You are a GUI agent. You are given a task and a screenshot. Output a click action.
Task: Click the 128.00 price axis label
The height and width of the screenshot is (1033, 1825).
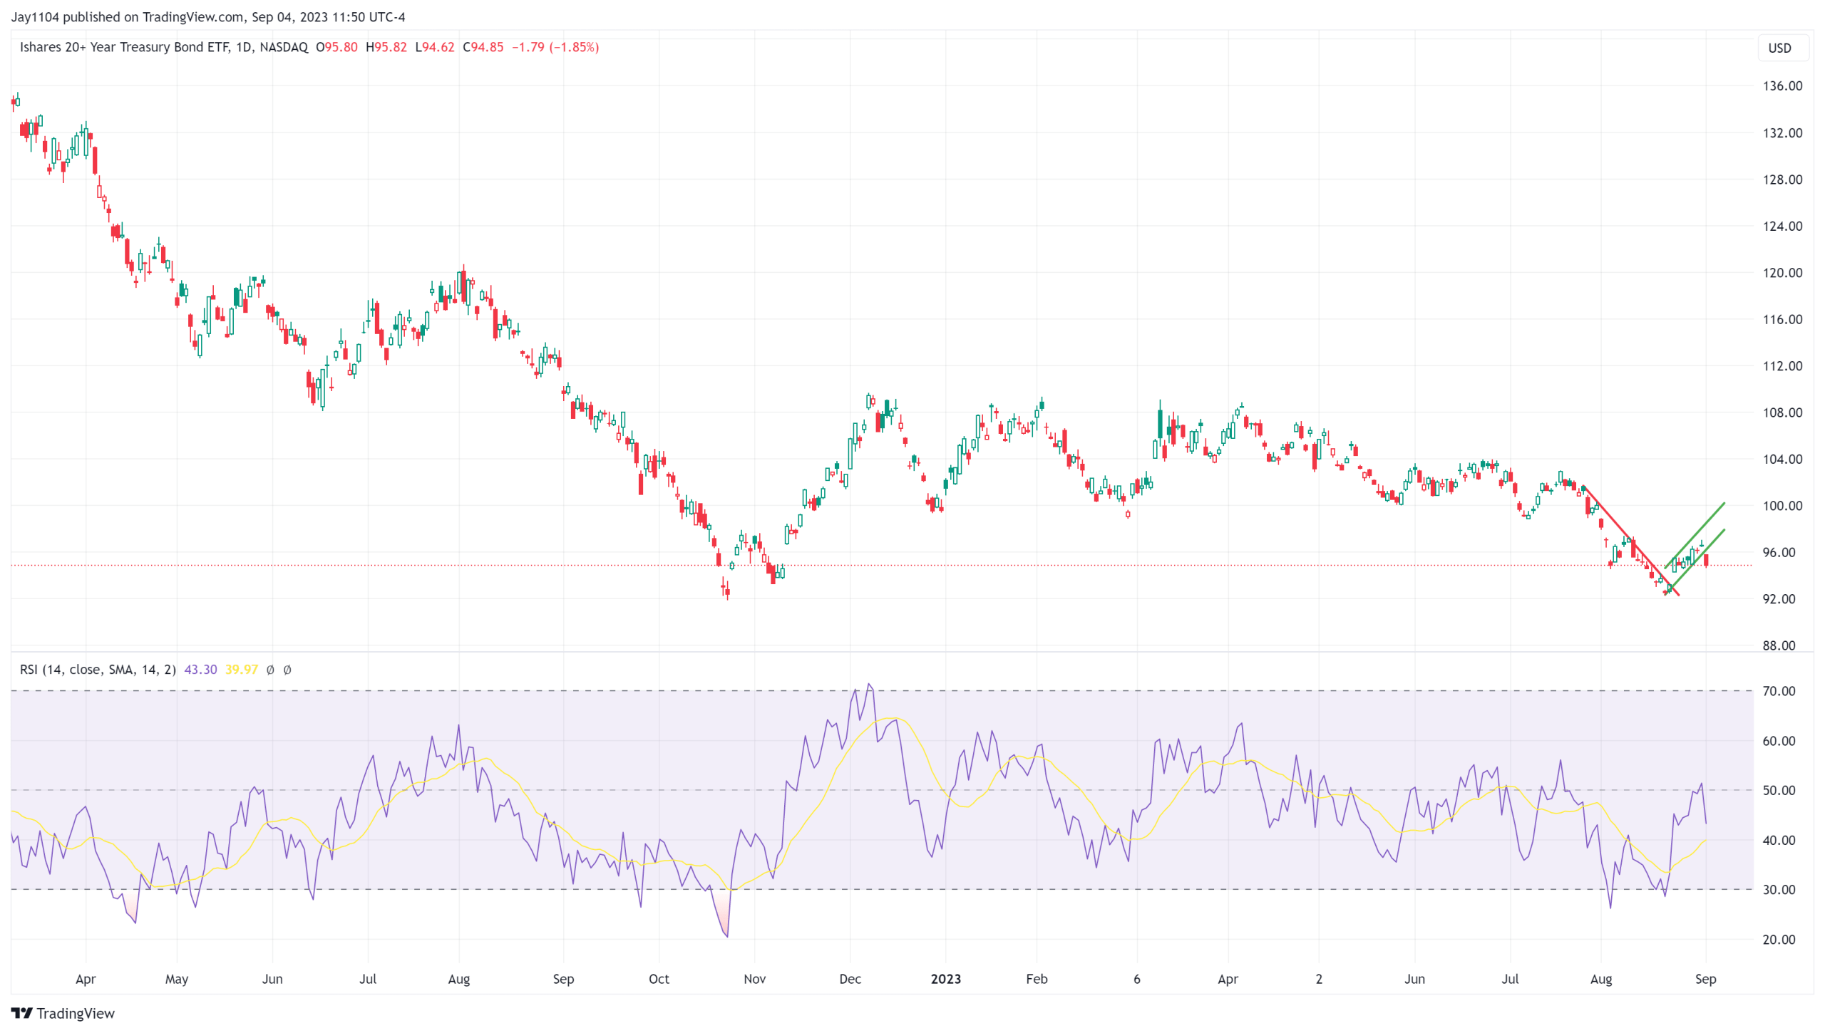tap(1782, 180)
